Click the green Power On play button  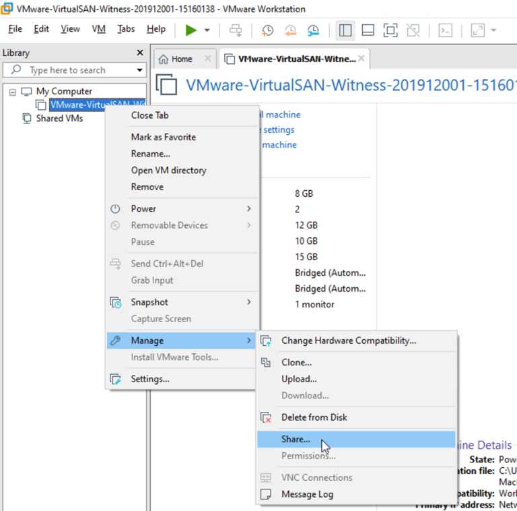tap(191, 30)
